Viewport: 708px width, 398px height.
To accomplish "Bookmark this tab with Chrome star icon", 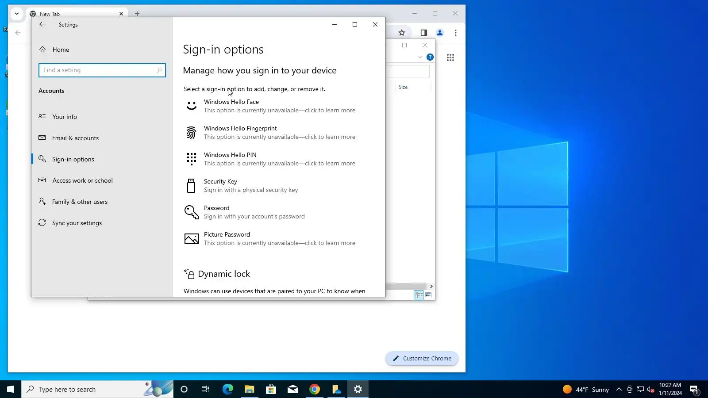I will point(402,33).
